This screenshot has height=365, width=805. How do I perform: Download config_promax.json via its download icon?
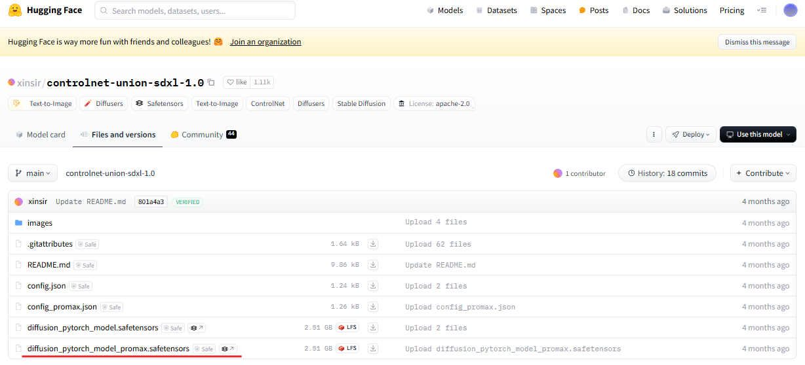373,307
